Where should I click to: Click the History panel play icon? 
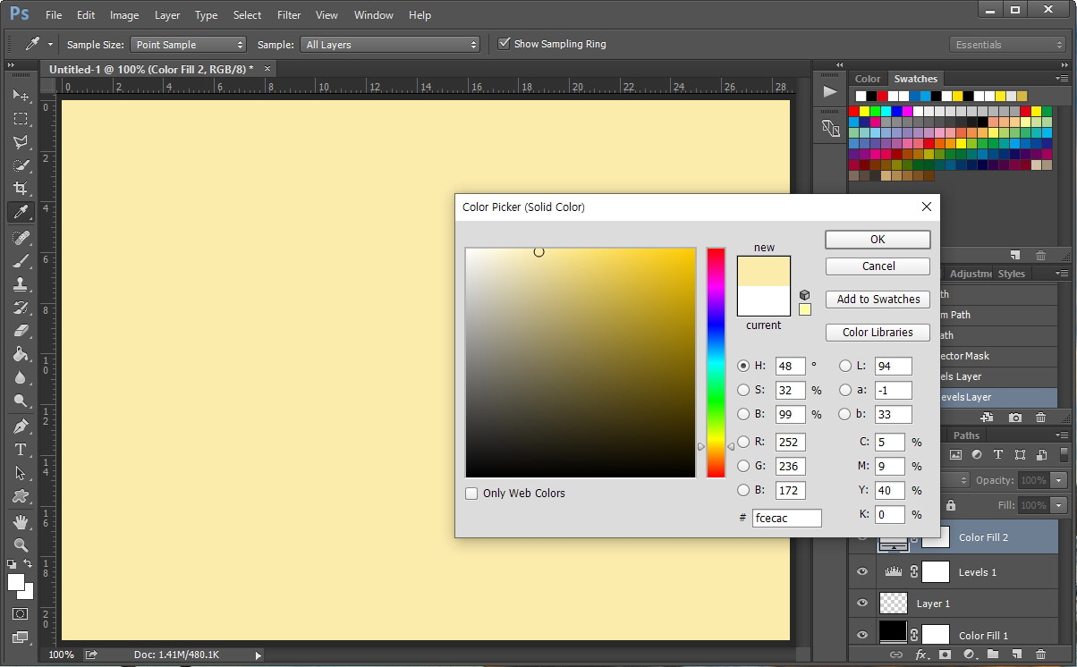[830, 91]
